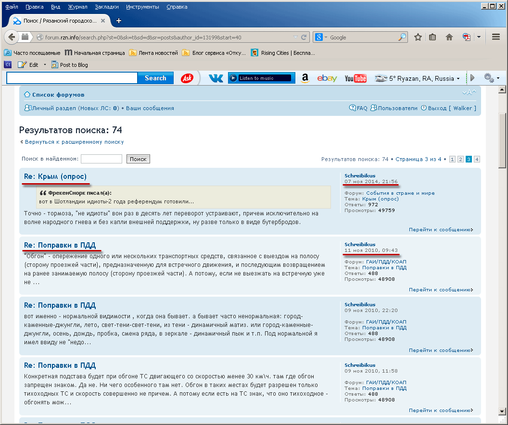This screenshot has height=425, width=508.
Task: Expand the Ryazan weather dropdown
Action: click(457, 78)
